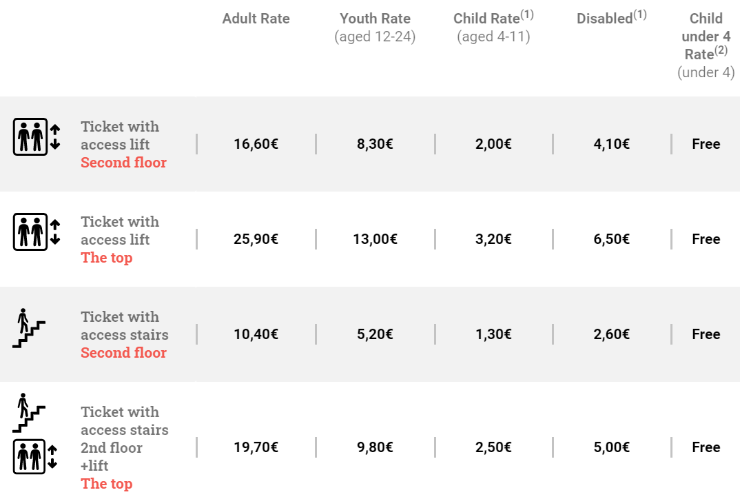
Task: Click 'Free' in the stairs second floor row
Action: point(706,334)
